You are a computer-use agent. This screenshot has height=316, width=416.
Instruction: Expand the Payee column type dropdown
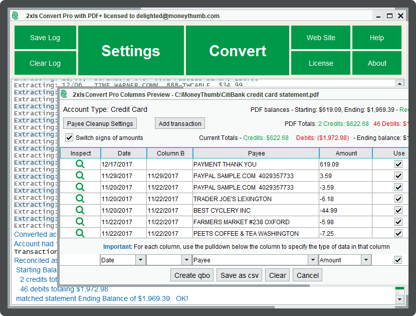click(312, 260)
